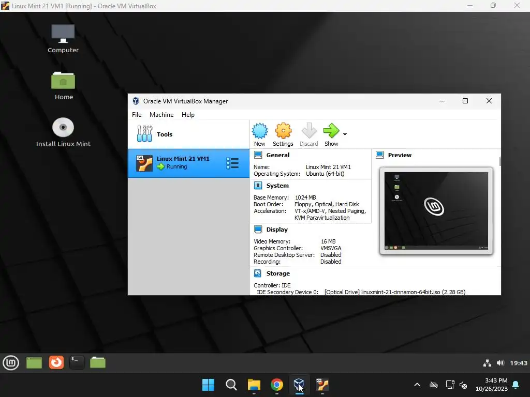The image size is (530, 397).
Task: Click the 16 MB video memory value
Action: click(328, 241)
